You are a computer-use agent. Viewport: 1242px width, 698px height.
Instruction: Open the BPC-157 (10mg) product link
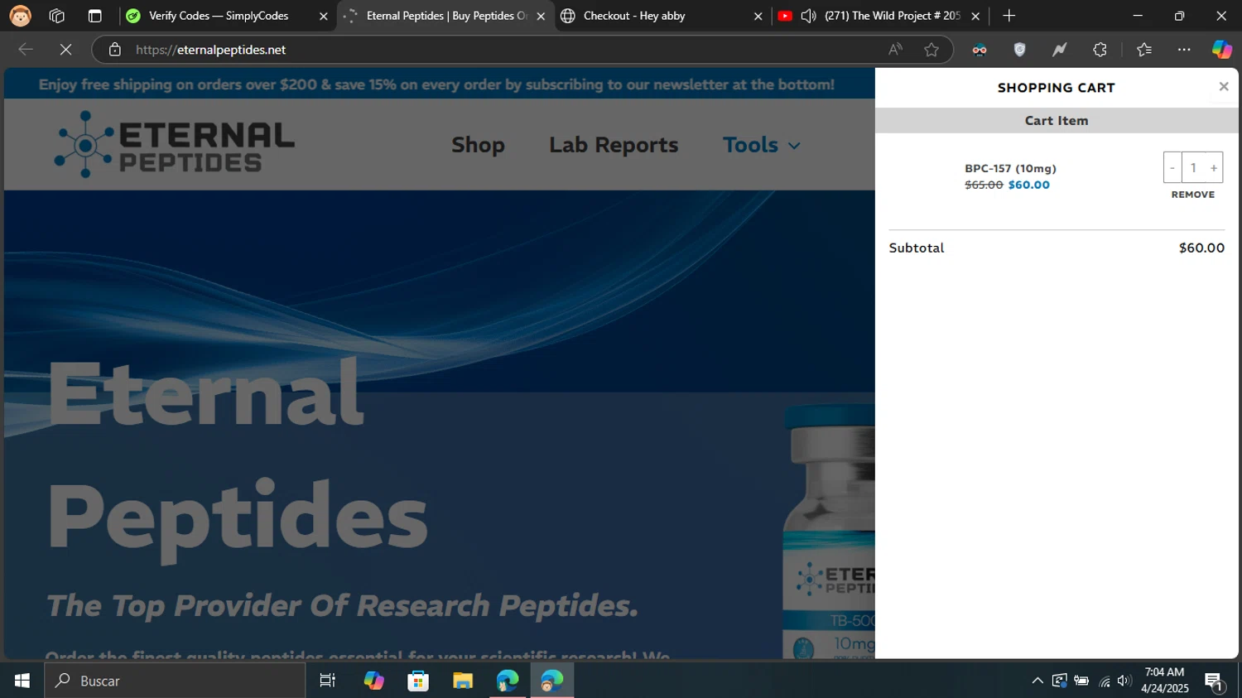1010,168
